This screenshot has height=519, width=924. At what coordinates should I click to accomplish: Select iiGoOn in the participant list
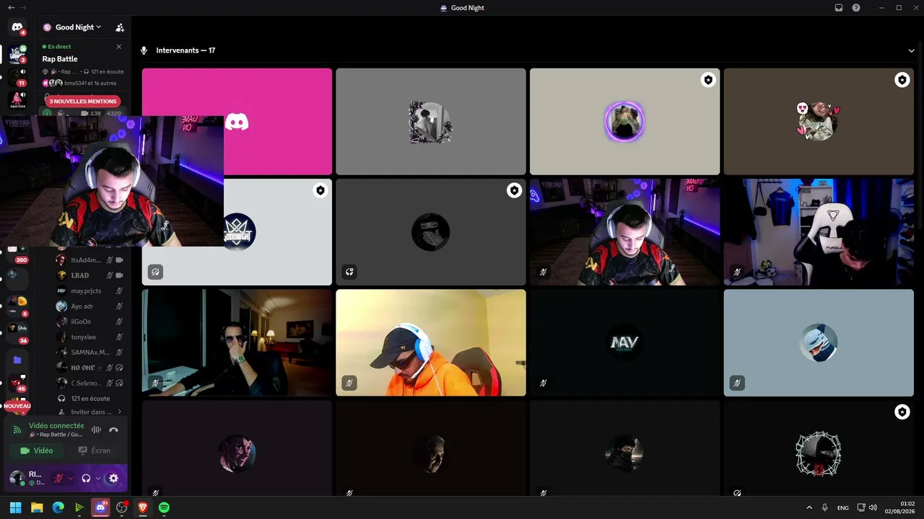tap(90, 321)
